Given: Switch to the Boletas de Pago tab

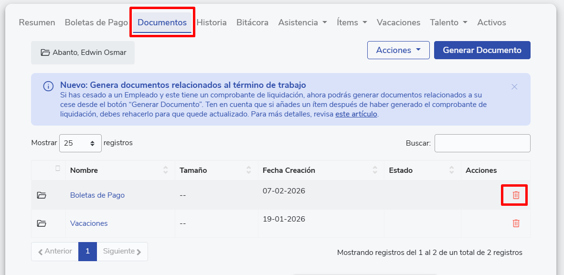Looking at the screenshot, I should (x=96, y=22).
